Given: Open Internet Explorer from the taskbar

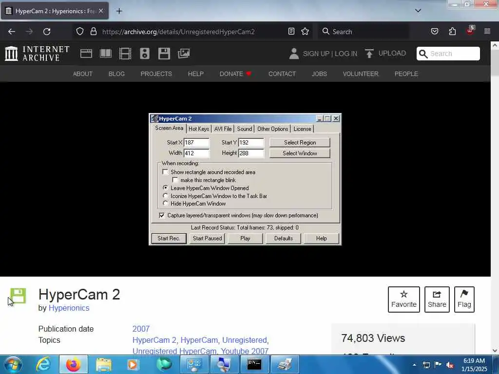Looking at the screenshot, I should pyautogui.click(x=43, y=364).
